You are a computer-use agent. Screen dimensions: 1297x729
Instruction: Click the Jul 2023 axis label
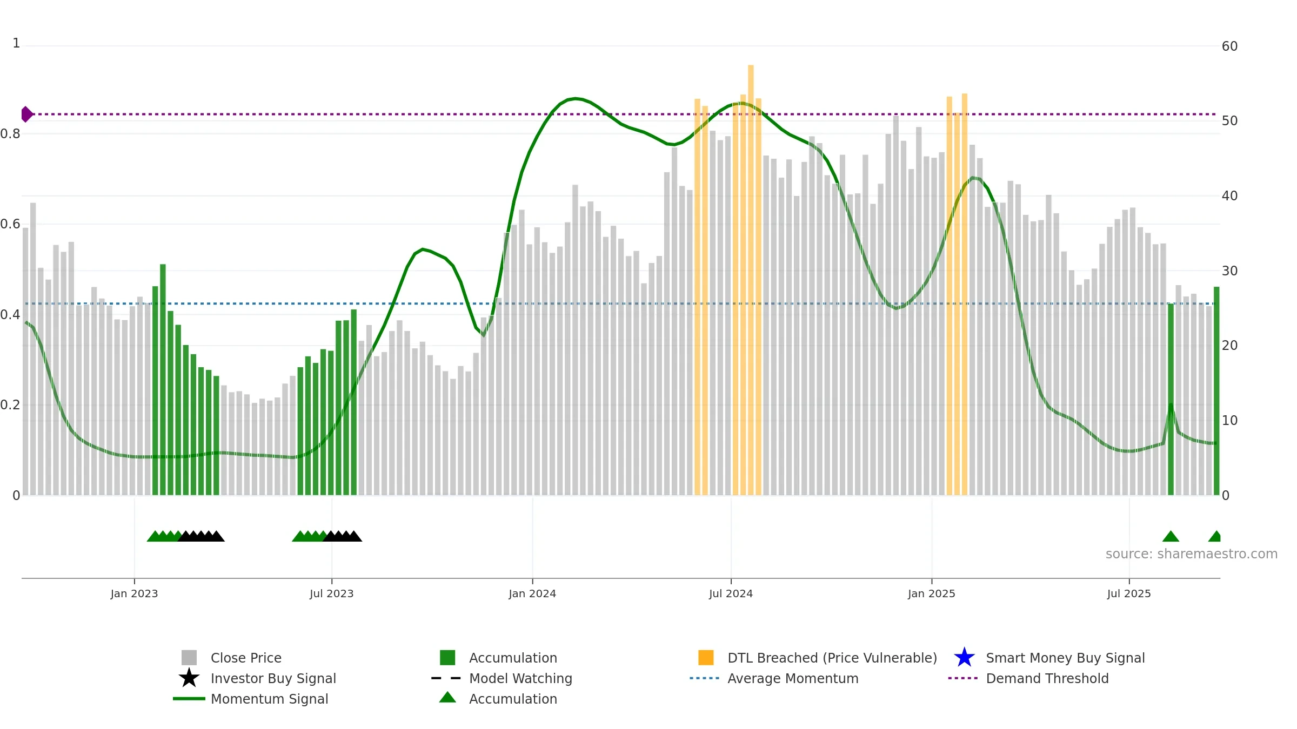coord(331,593)
